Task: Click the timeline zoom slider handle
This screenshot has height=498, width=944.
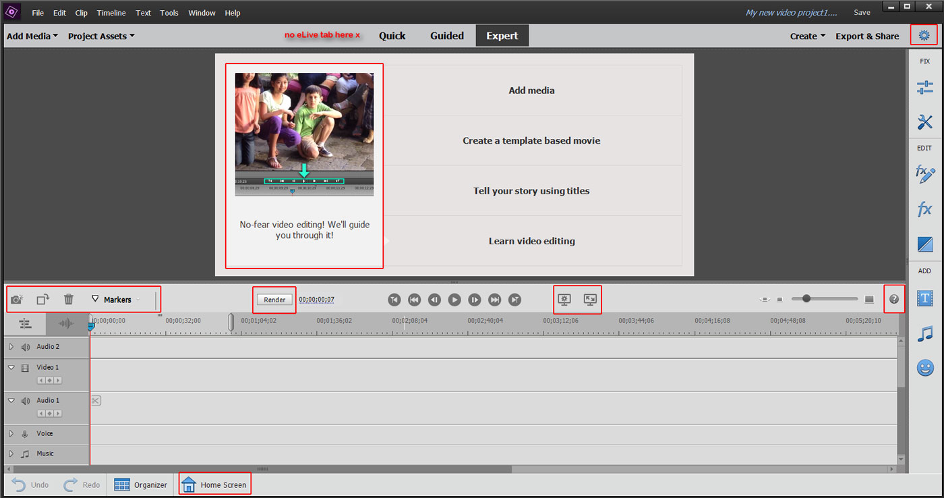Action: 806,298
